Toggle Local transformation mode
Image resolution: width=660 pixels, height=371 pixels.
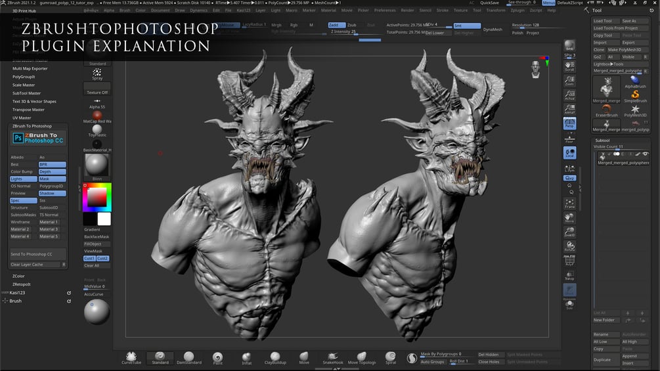(x=569, y=153)
